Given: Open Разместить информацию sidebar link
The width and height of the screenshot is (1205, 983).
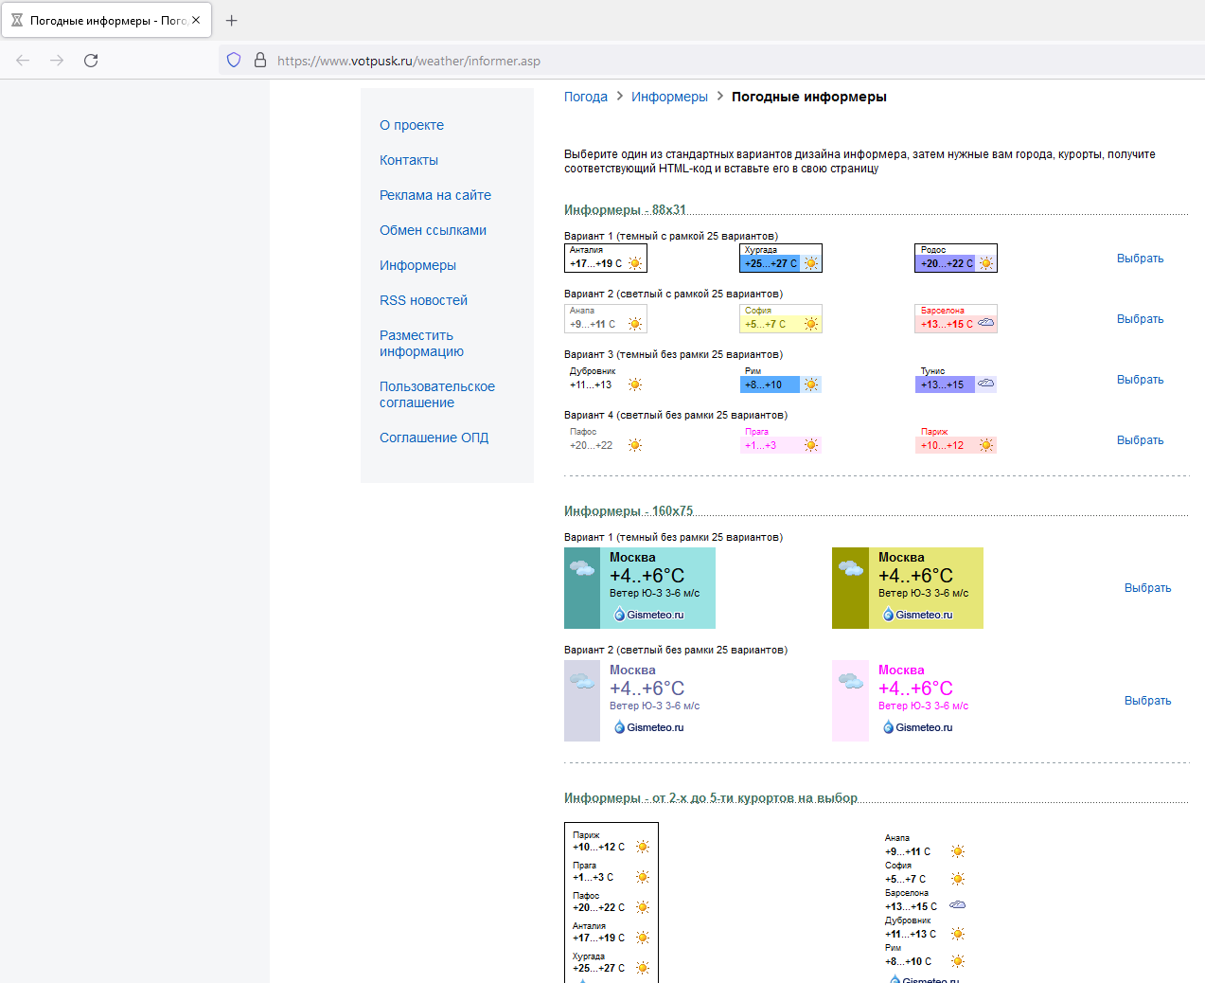Looking at the screenshot, I should click(421, 343).
